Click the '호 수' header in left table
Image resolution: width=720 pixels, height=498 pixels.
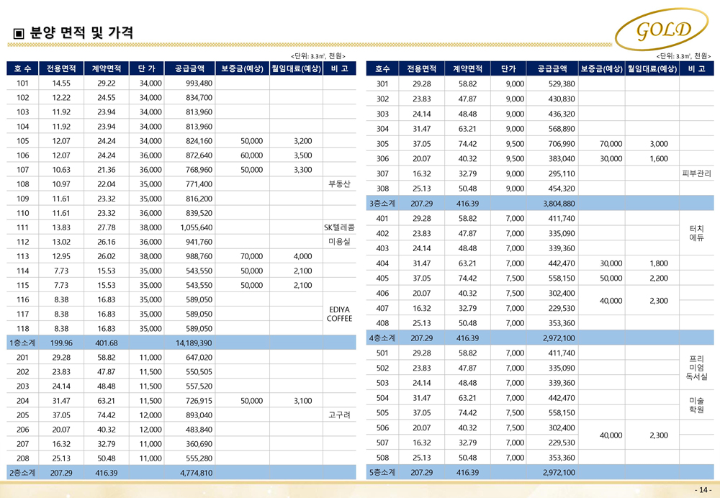(22, 68)
